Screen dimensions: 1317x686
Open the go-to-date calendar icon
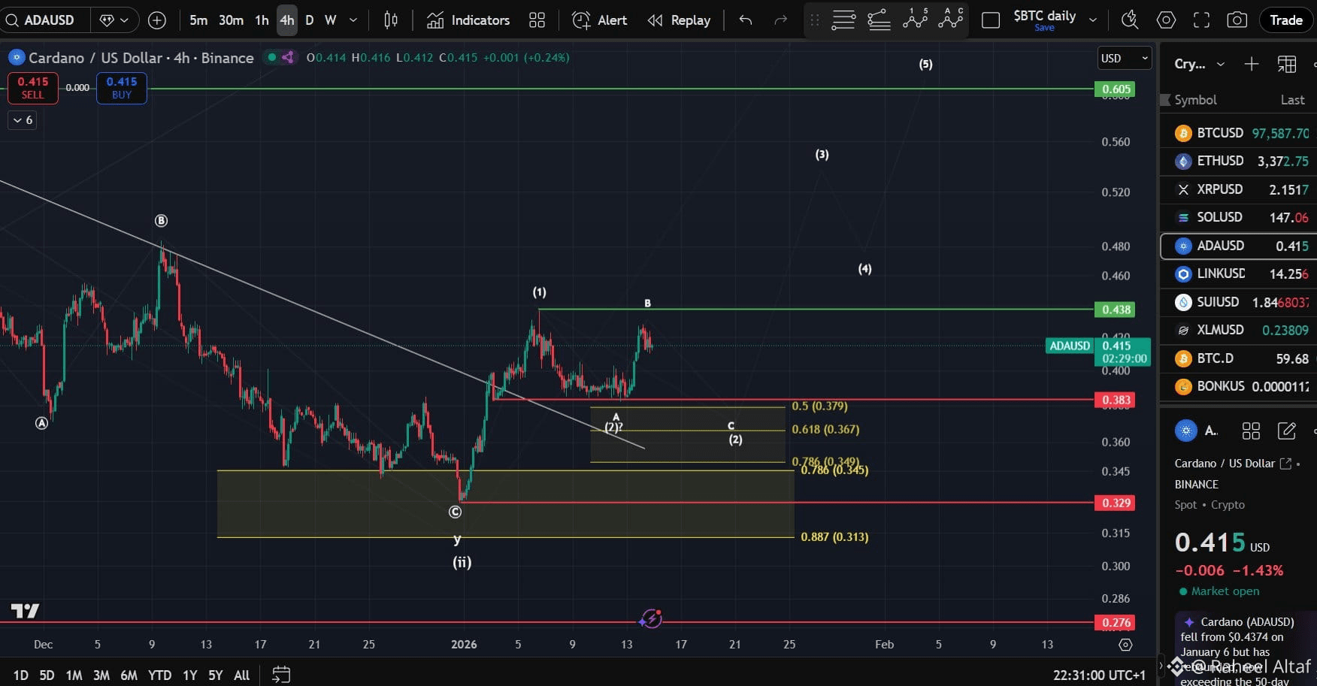pos(280,675)
